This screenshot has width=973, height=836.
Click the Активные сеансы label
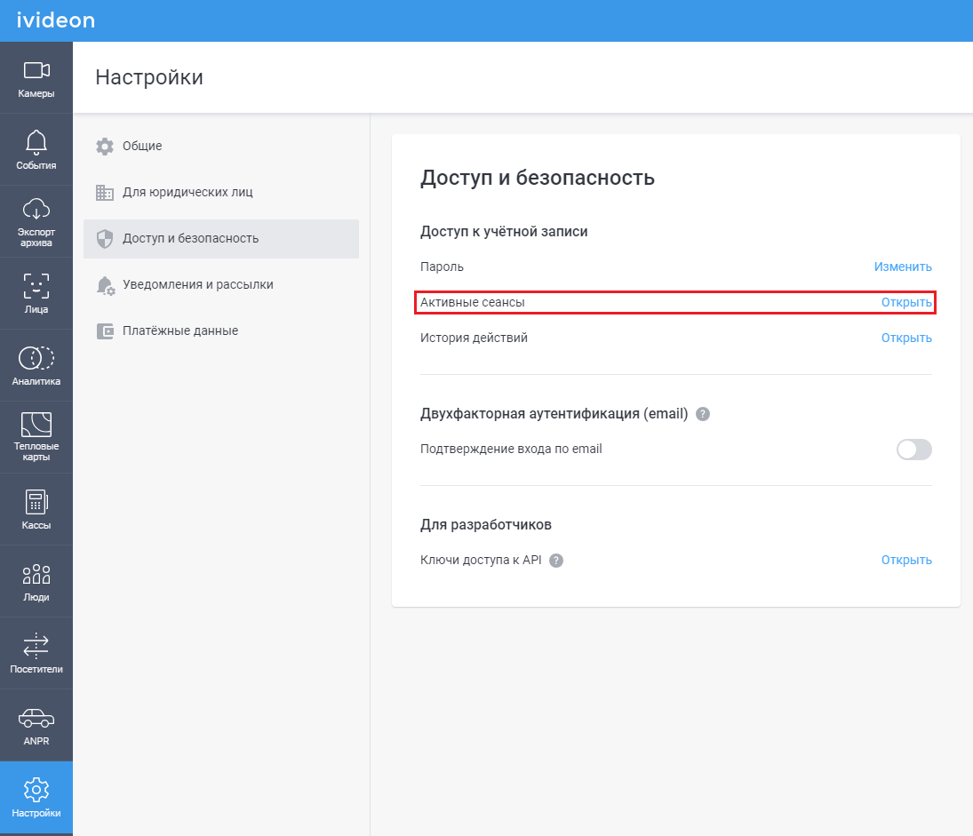point(472,302)
